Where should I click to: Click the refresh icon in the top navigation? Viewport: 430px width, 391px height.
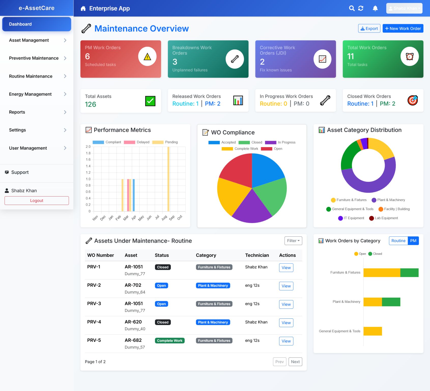[x=361, y=8]
